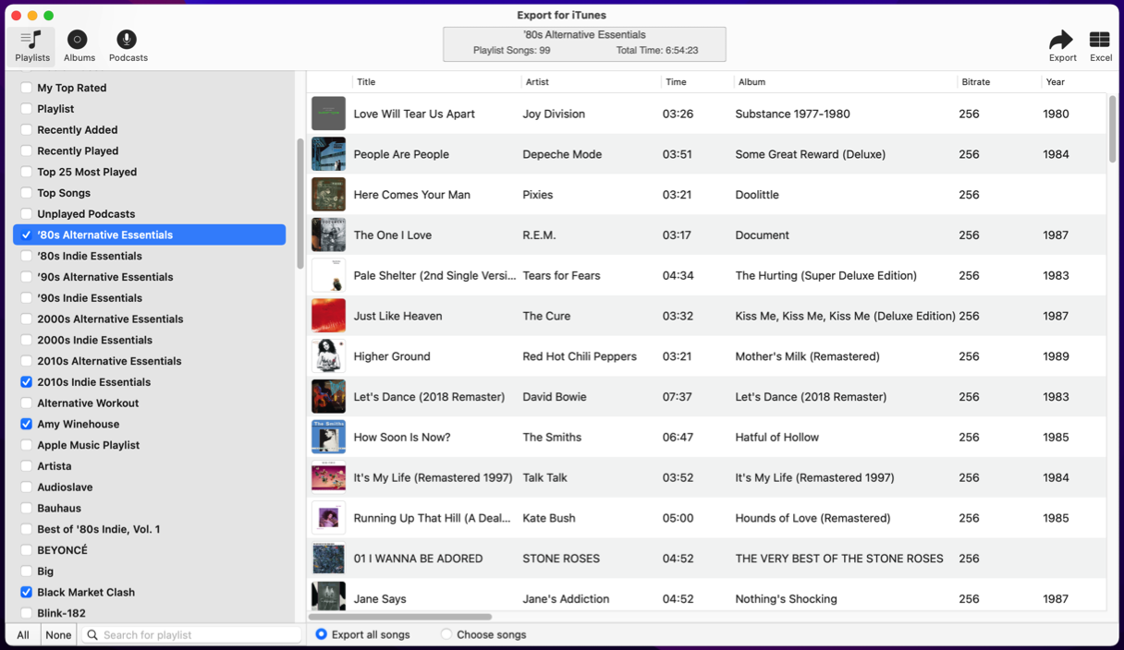The width and height of the screenshot is (1124, 650).
Task: Select all playlists with All button
Action: point(23,635)
